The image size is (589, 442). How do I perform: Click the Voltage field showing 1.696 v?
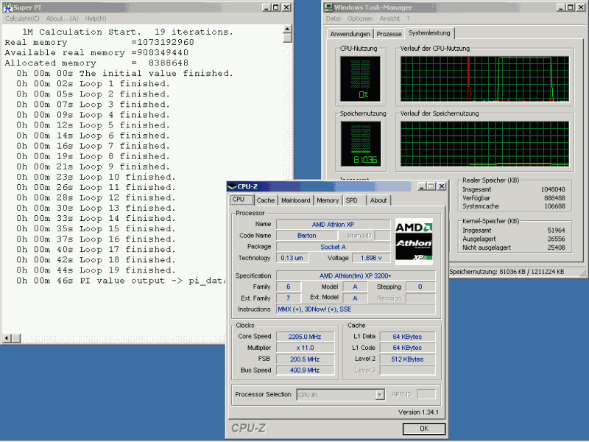371,258
